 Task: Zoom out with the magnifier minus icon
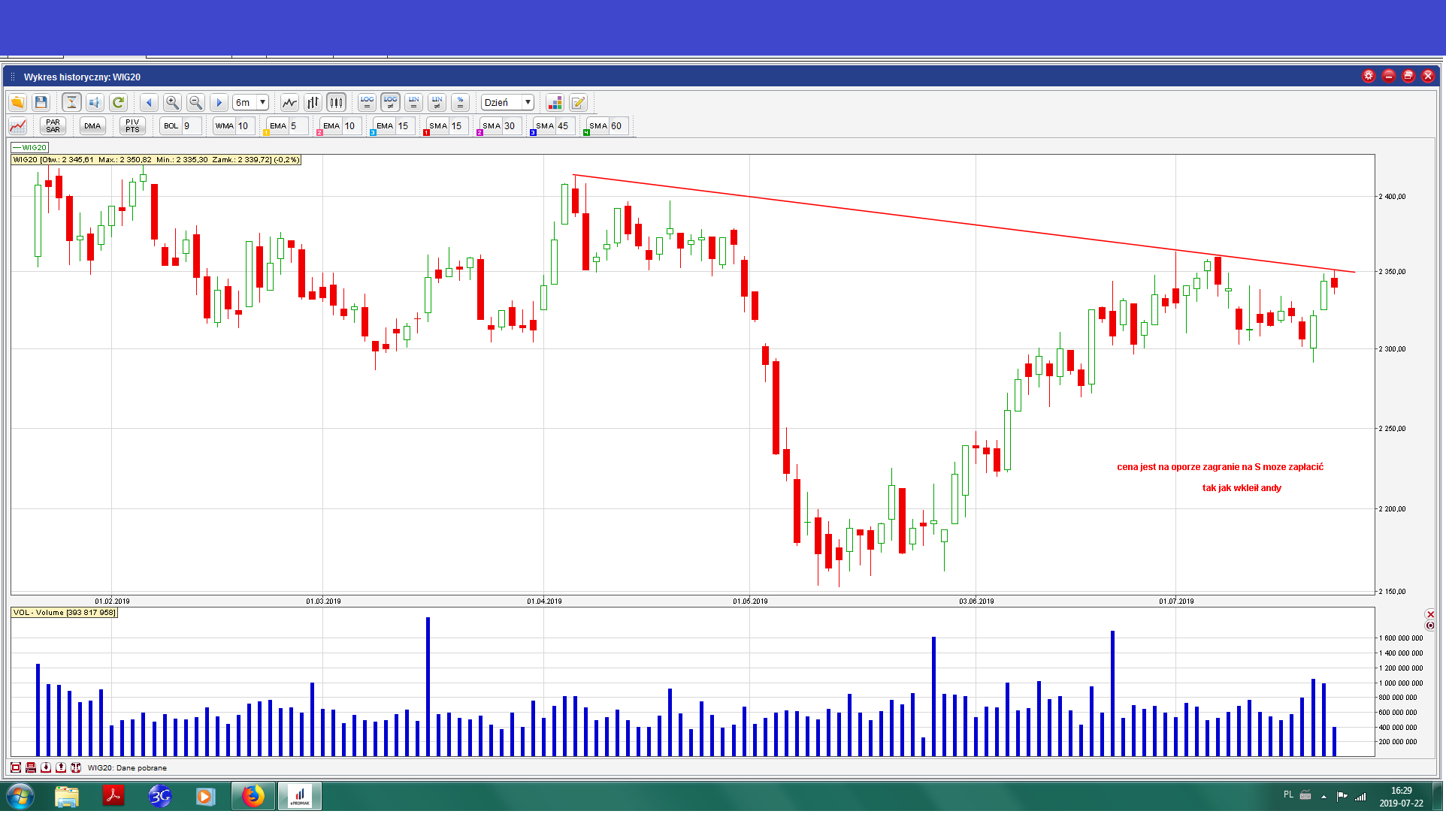point(195,103)
